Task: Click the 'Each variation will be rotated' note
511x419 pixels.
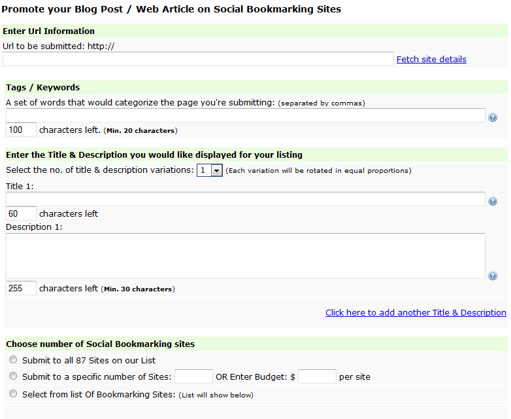Action: click(x=318, y=170)
